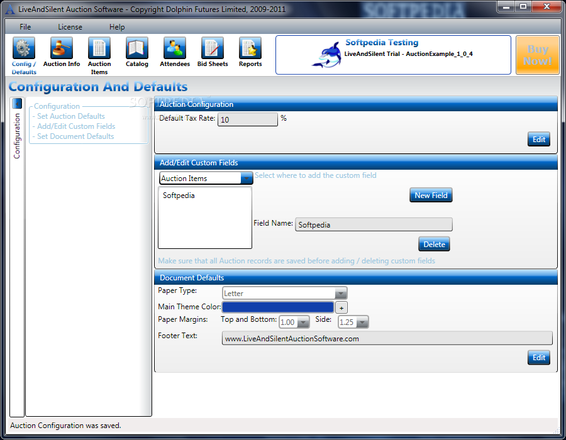
Task: Click Edit in Auction Configuration section
Action: pyautogui.click(x=539, y=139)
